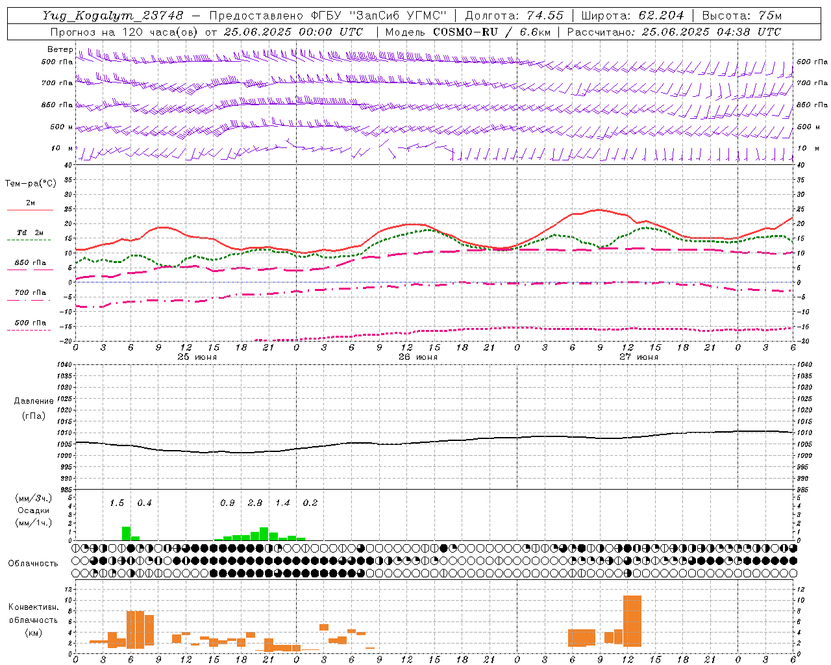
Task: Click the Рассчитано: 25.06.2025 04:38 UTC text
Action: pos(674,32)
